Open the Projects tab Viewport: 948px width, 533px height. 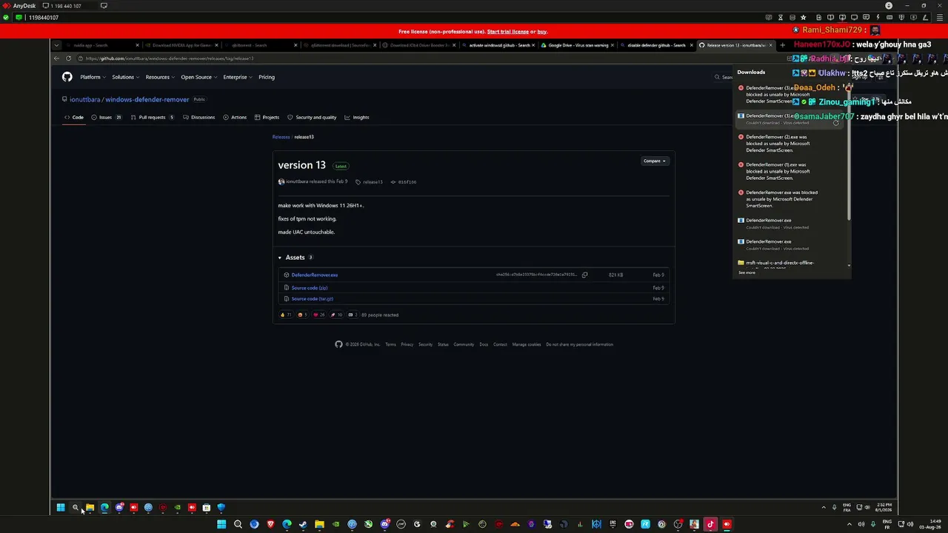pyautogui.click(x=267, y=117)
